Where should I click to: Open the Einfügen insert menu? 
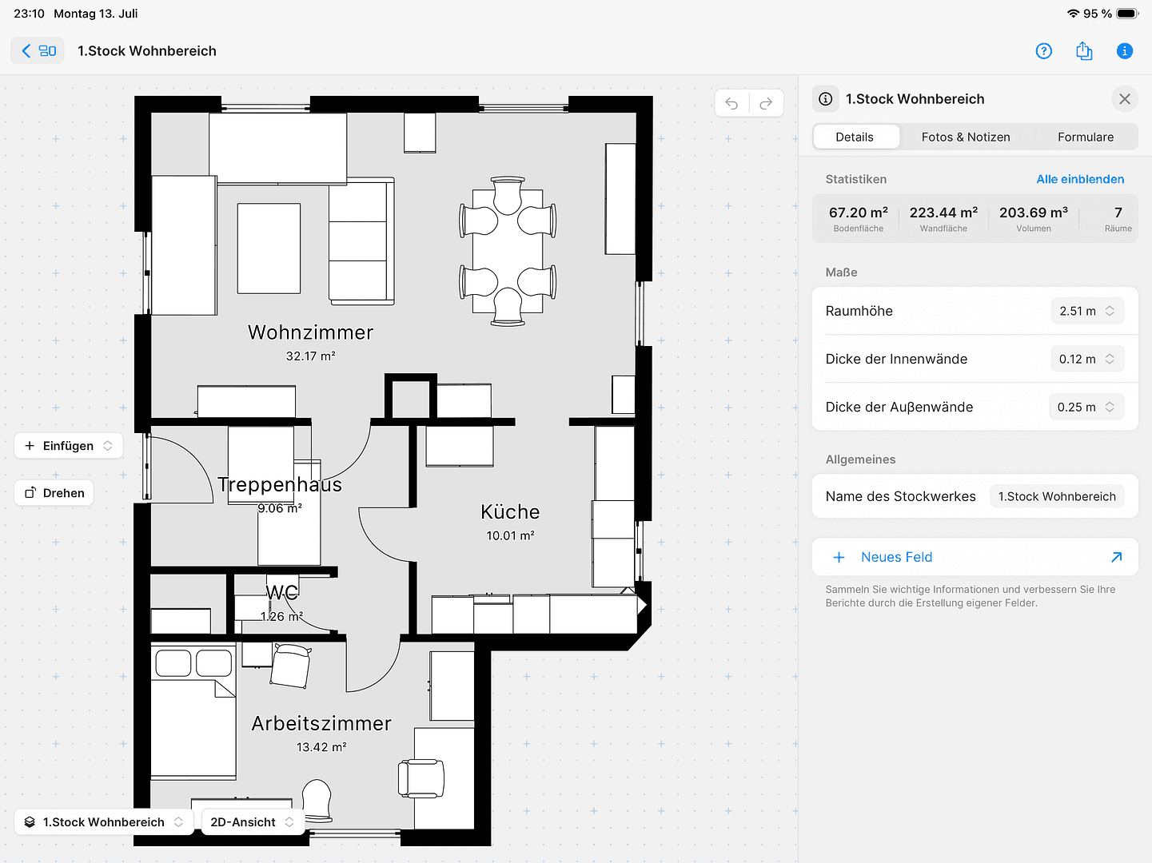coord(69,446)
